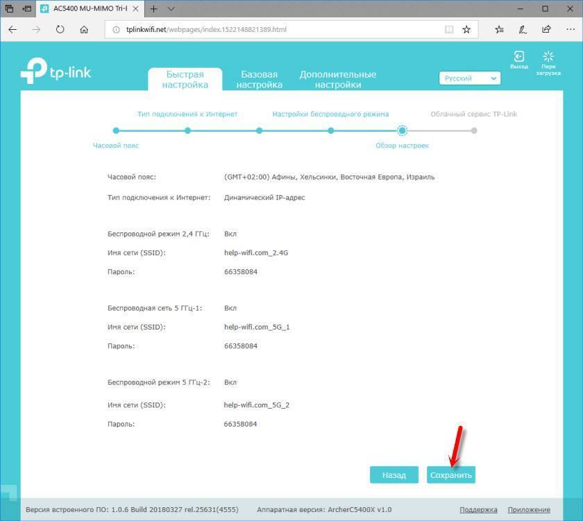Click the Назад button
Viewport: 583px width, 521px height.
pyautogui.click(x=394, y=475)
